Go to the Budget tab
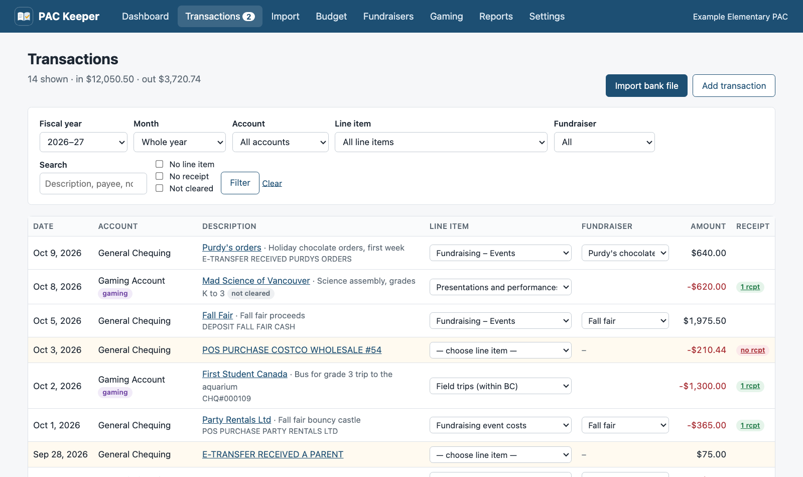Screen dimensions: 803x477 (x=331, y=17)
